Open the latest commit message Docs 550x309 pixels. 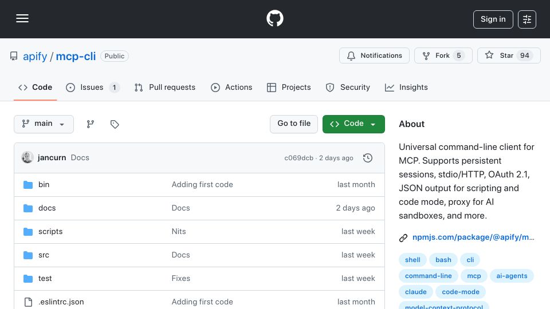(80, 158)
